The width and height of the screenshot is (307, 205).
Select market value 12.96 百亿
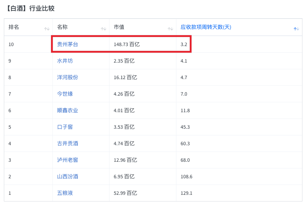coord(125,160)
